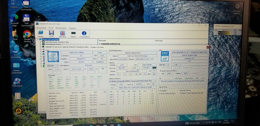
Task: Open the Программа menu
Action: [41, 28]
